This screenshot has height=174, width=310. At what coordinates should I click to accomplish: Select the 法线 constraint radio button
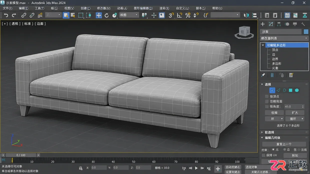(299, 150)
